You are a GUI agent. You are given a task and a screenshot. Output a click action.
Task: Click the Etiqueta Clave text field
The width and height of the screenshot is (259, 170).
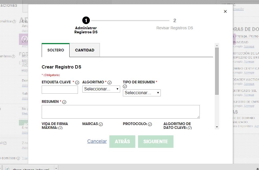click(60, 90)
